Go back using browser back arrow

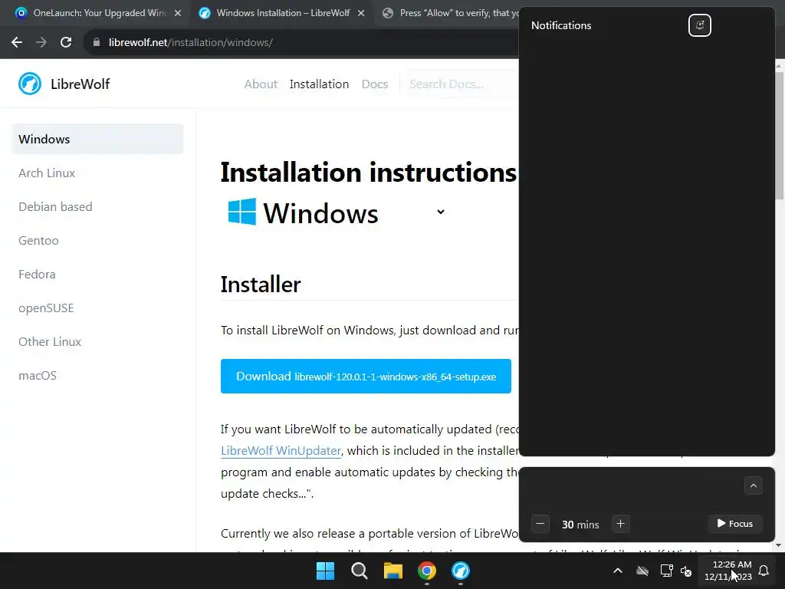(17, 42)
